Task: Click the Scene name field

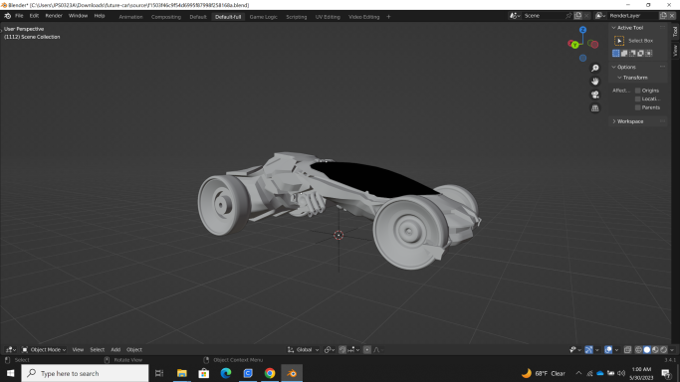Action: [544, 16]
